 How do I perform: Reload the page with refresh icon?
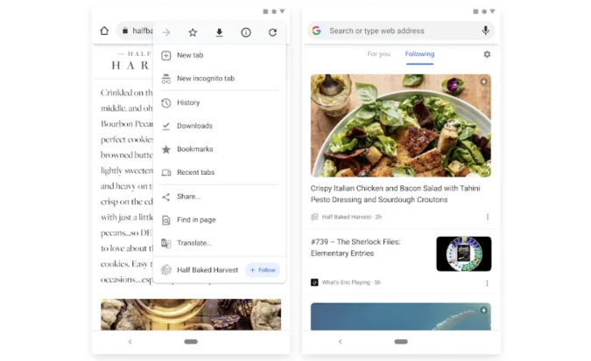(x=272, y=32)
